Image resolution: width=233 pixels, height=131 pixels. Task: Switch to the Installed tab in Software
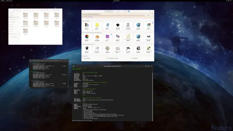(118, 11)
